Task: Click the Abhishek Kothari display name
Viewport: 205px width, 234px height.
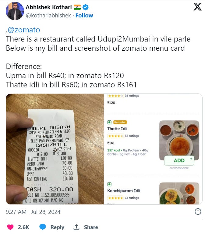Action: click(x=49, y=7)
